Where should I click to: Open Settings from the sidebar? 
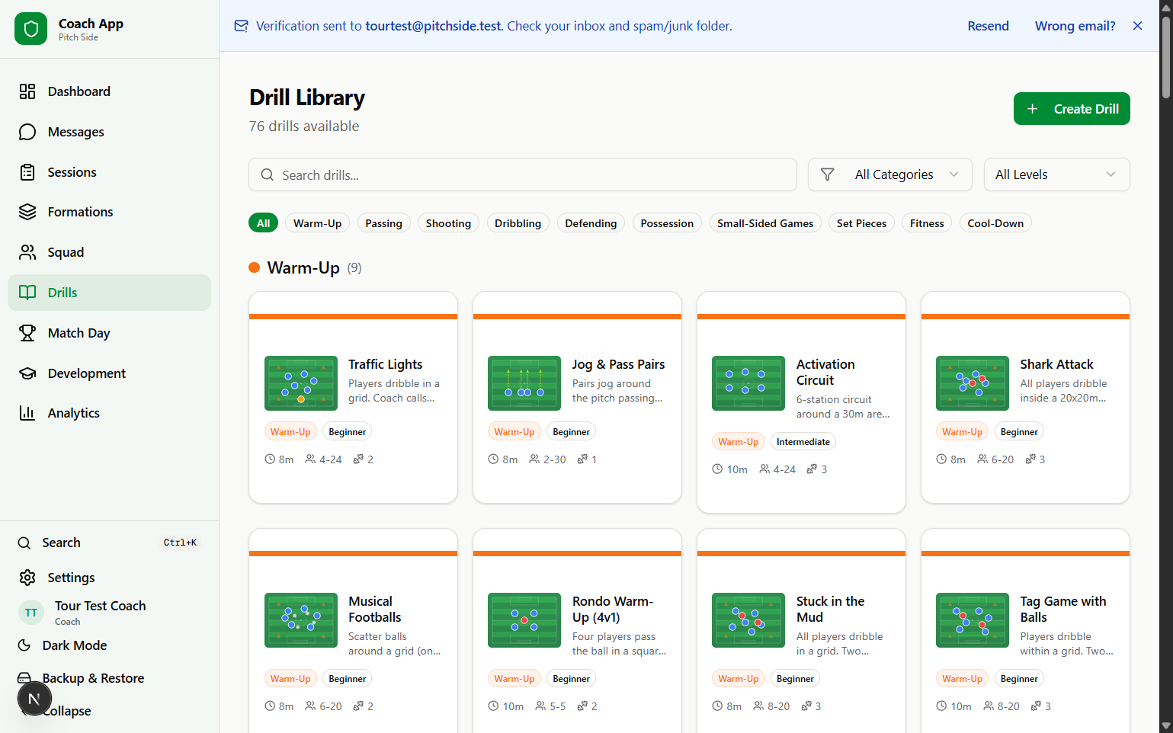pyautogui.click(x=71, y=578)
